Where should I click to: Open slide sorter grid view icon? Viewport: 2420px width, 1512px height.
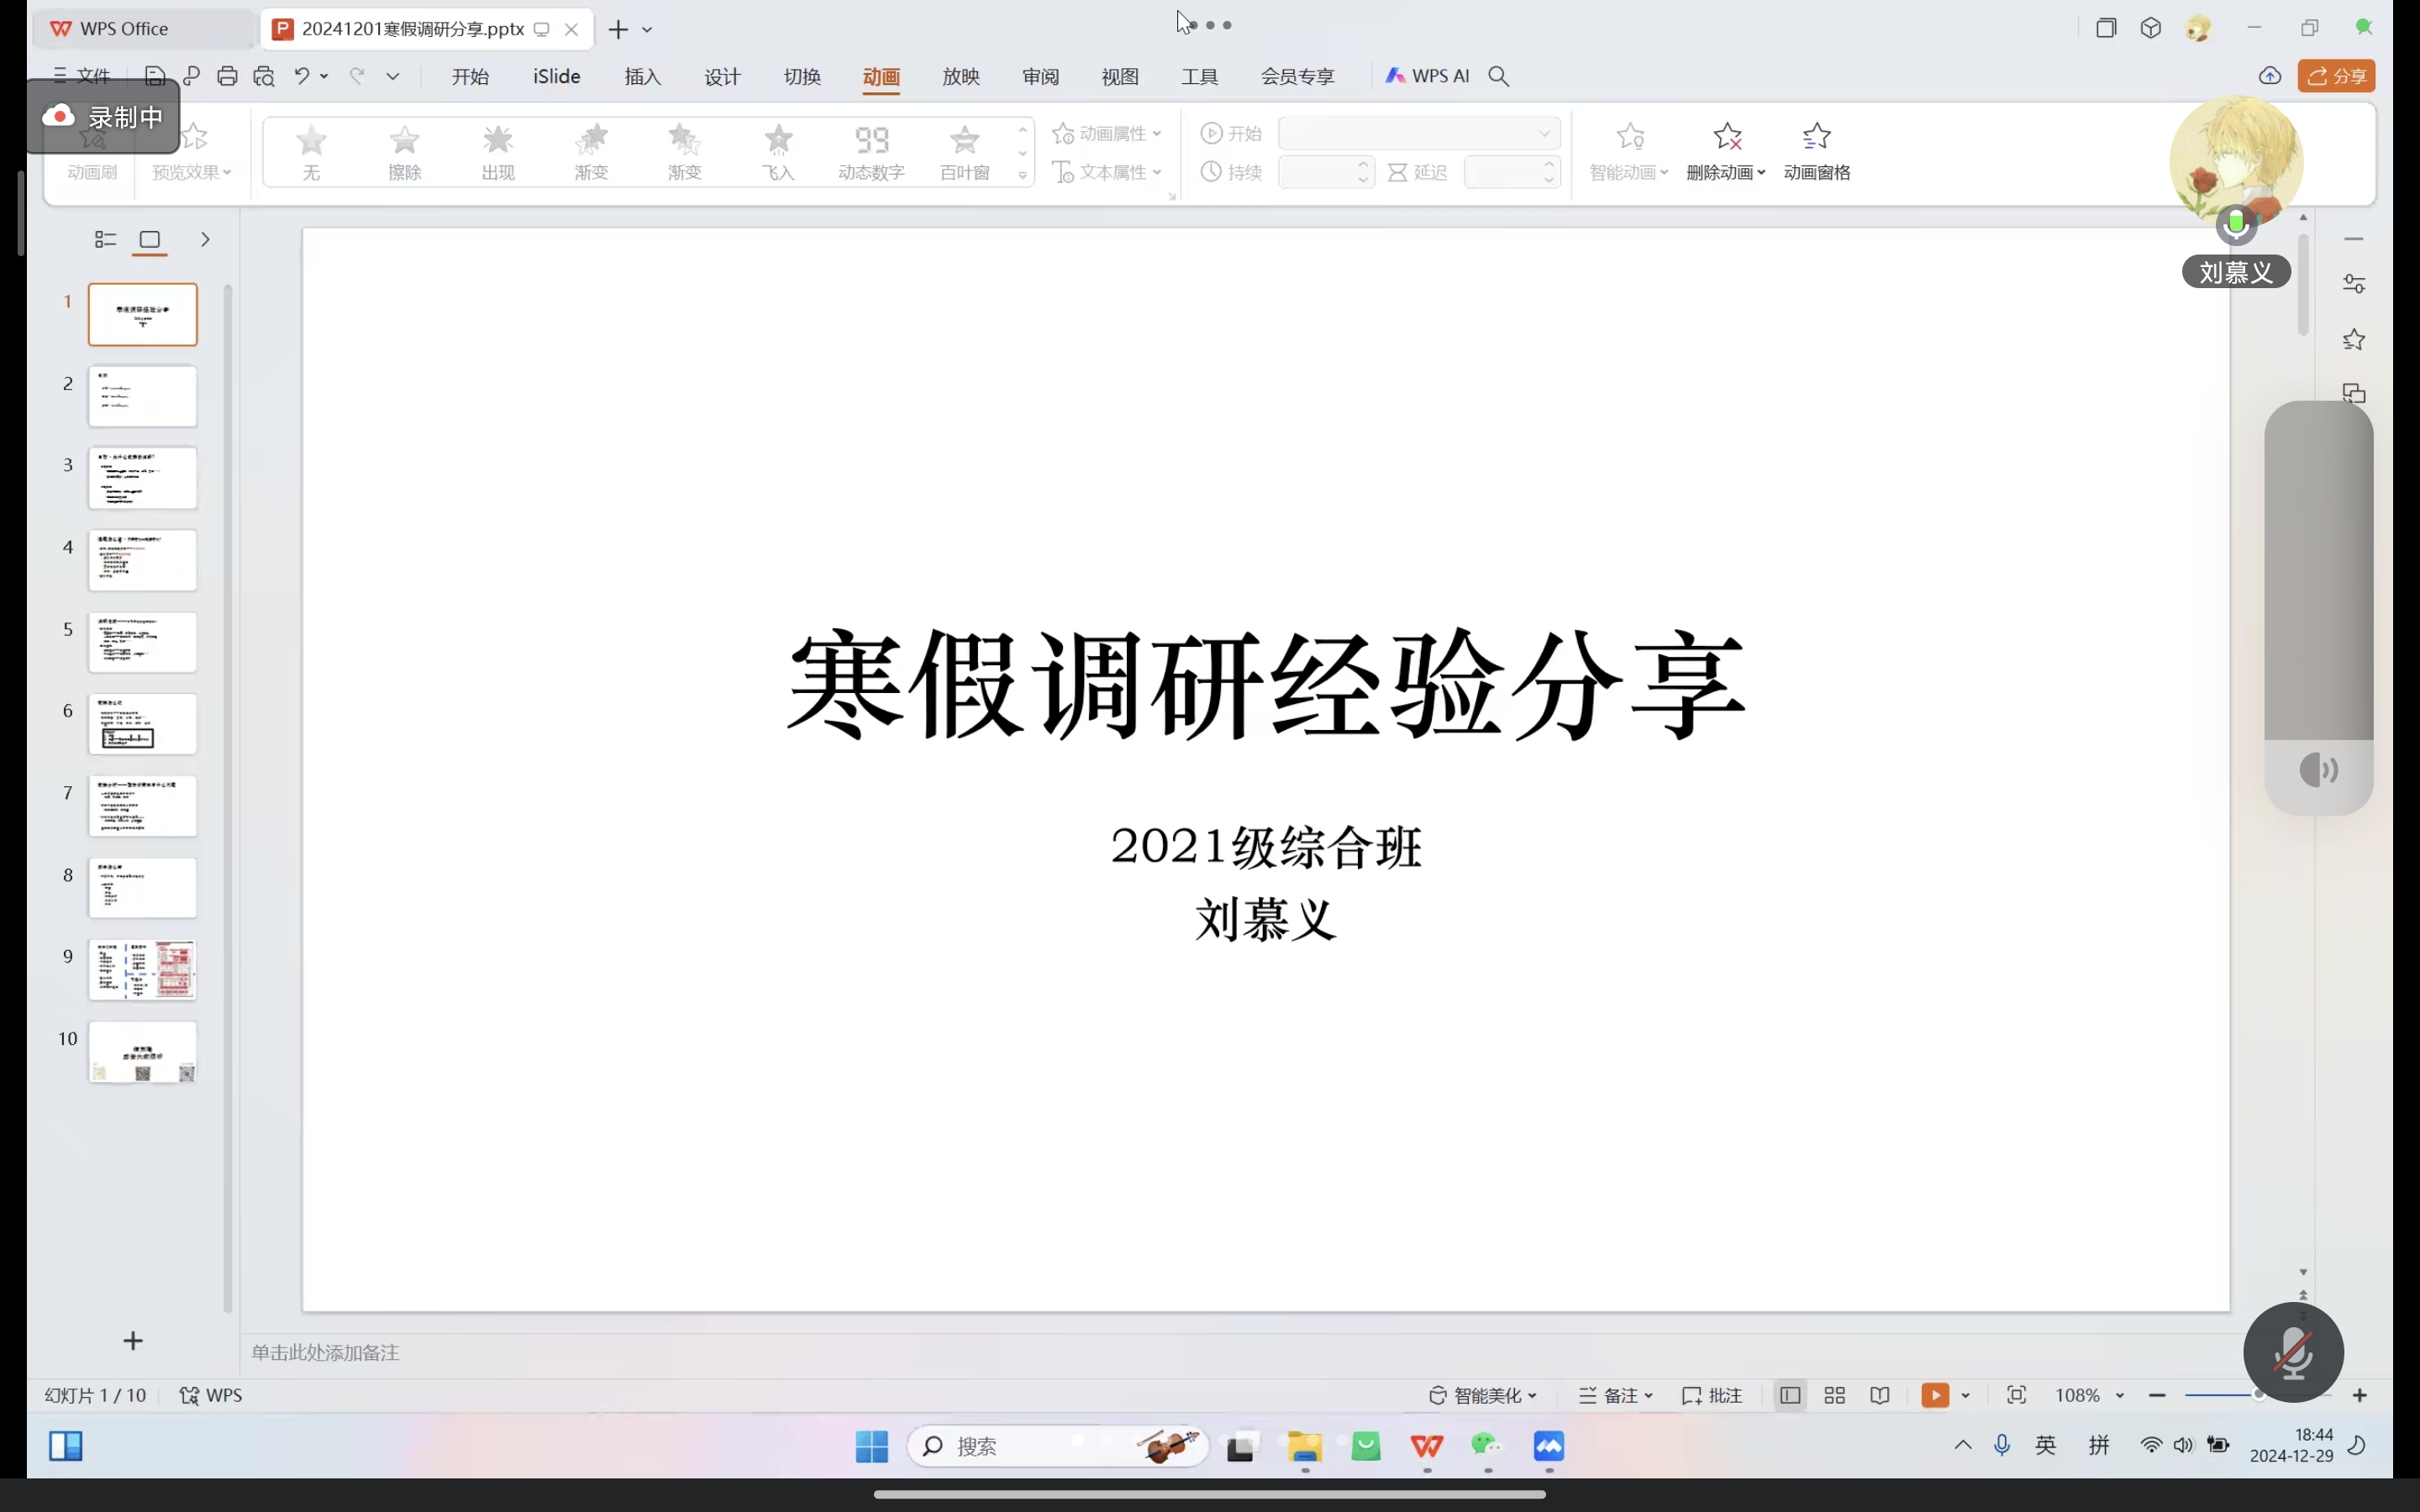coord(1834,1395)
